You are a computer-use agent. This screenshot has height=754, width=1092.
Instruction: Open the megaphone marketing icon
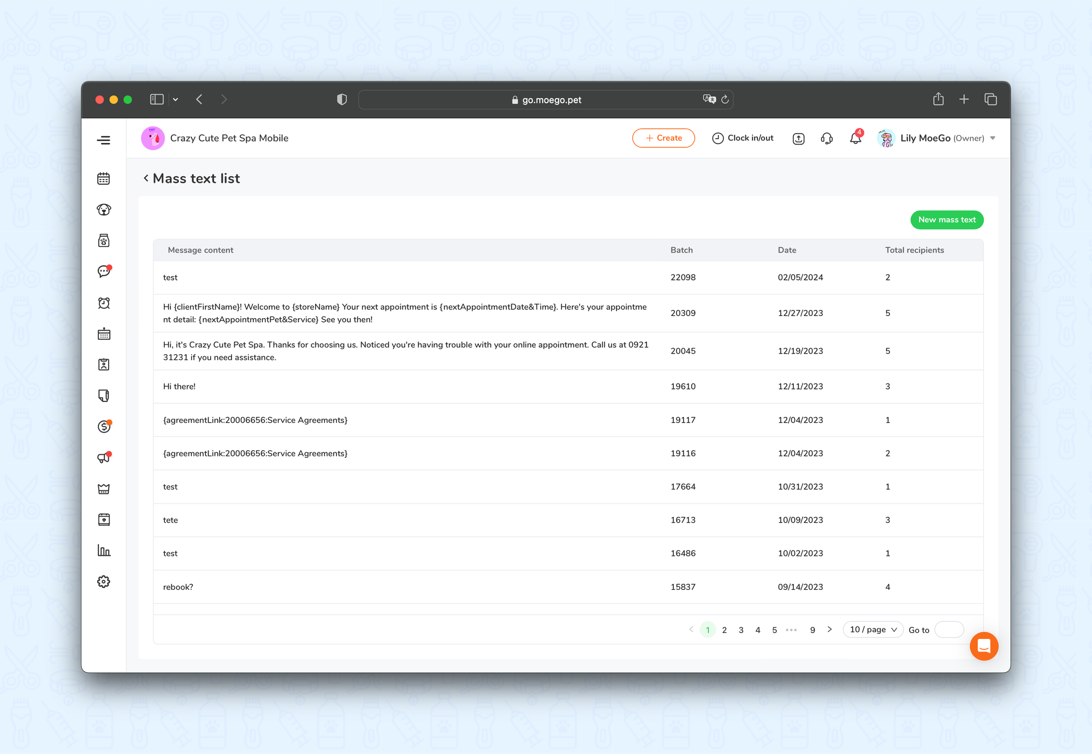coord(104,458)
